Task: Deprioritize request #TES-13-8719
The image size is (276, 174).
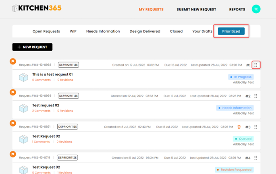Action: click(x=67, y=157)
